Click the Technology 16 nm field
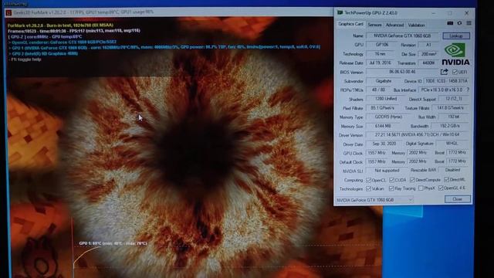This screenshot has height=278, width=494. [x=380, y=54]
